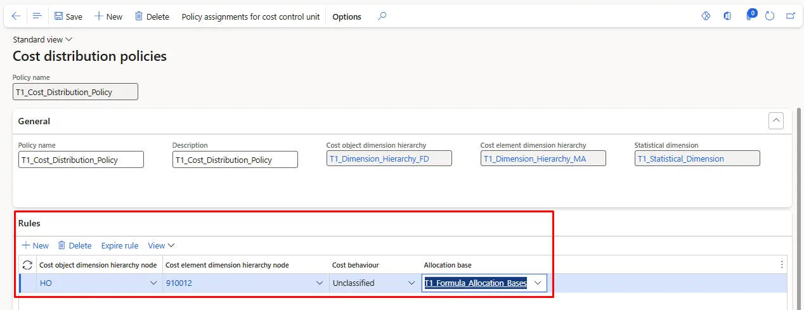This screenshot has height=310, width=804.
Task: Click the header Policy name read-only field
Action: coord(75,92)
